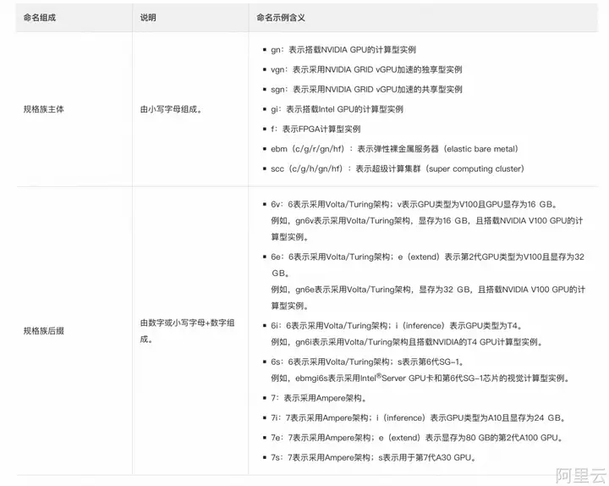Click the 命名组成 column header
This screenshot has height=486, width=609.
coord(40,18)
